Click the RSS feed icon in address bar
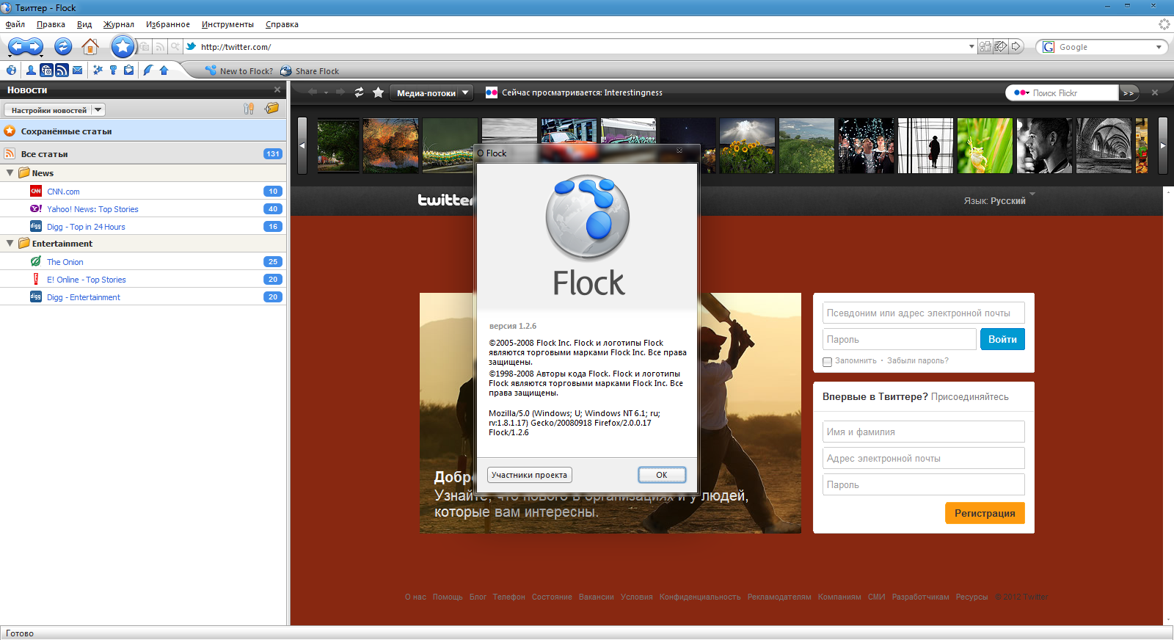Screen dimensions: 1174x640 click(x=160, y=47)
